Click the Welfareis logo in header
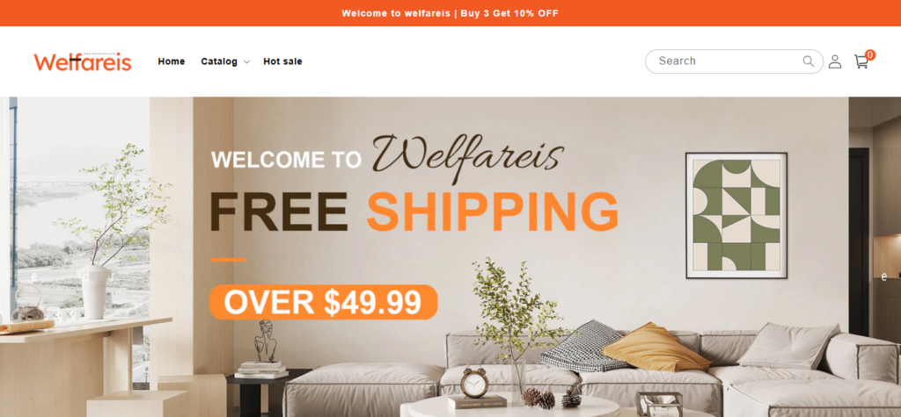Screen dimensions: 901x417 click(83, 61)
